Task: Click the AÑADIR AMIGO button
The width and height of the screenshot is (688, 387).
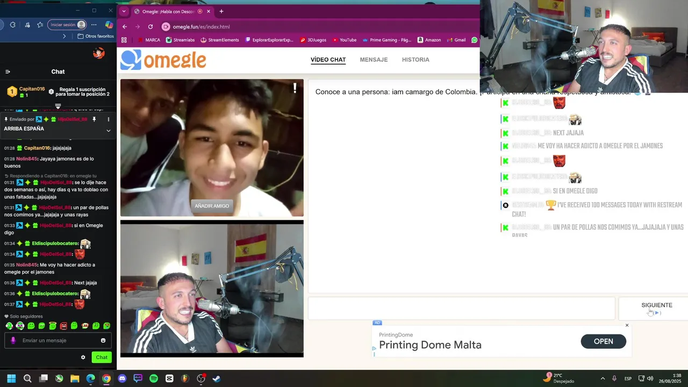Action: (212, 206)
